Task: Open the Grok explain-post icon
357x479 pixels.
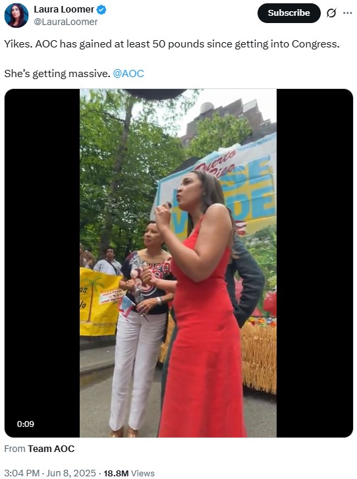Action: [331, 13]
